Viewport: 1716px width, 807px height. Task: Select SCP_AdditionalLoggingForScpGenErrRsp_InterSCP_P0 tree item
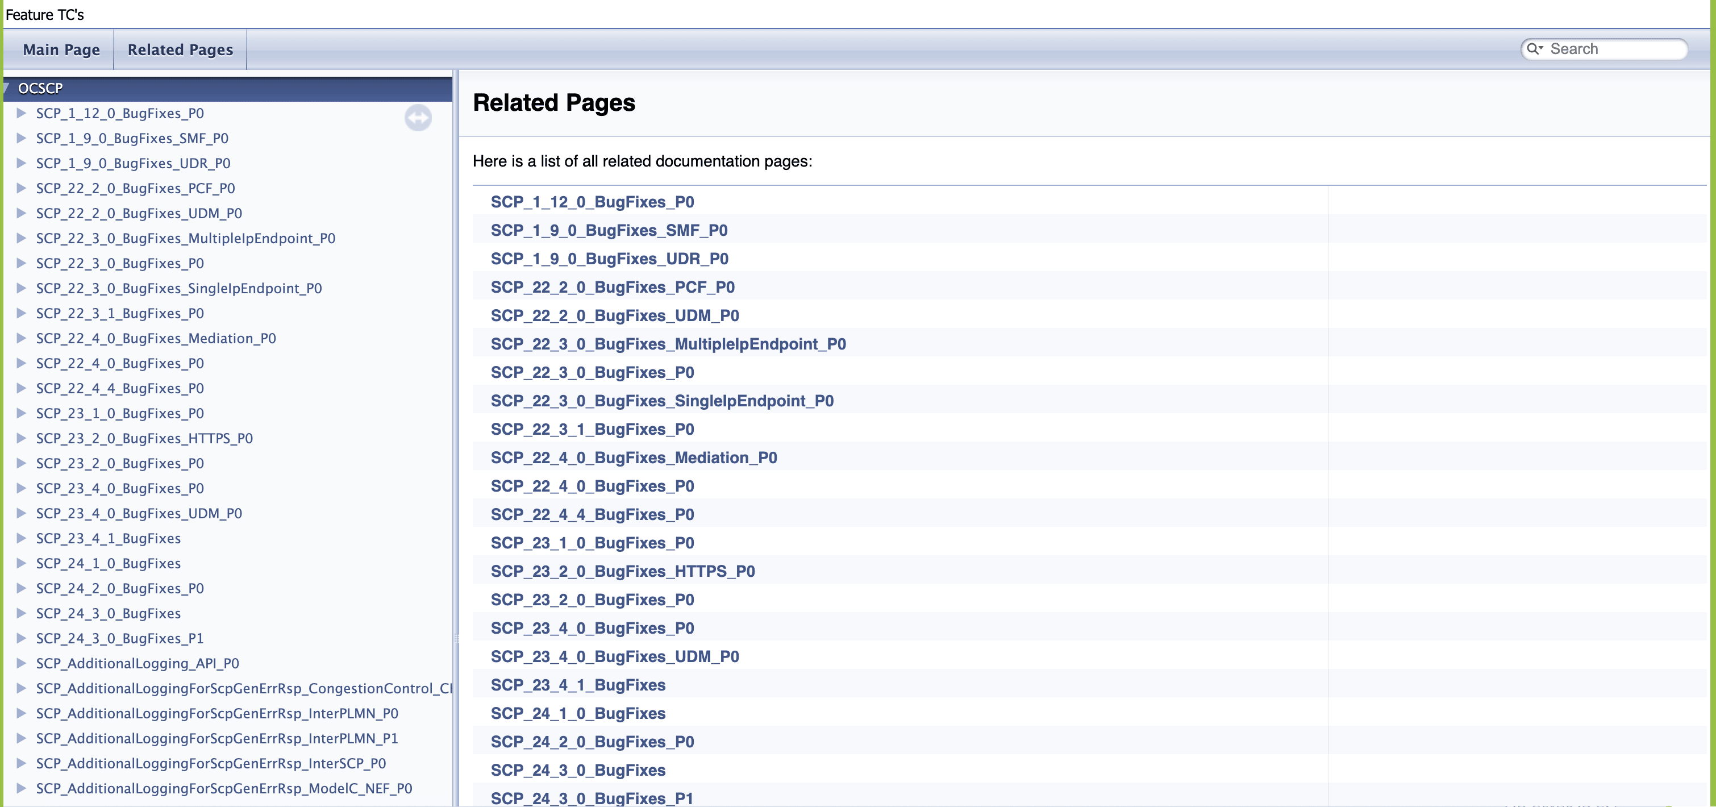211,763
